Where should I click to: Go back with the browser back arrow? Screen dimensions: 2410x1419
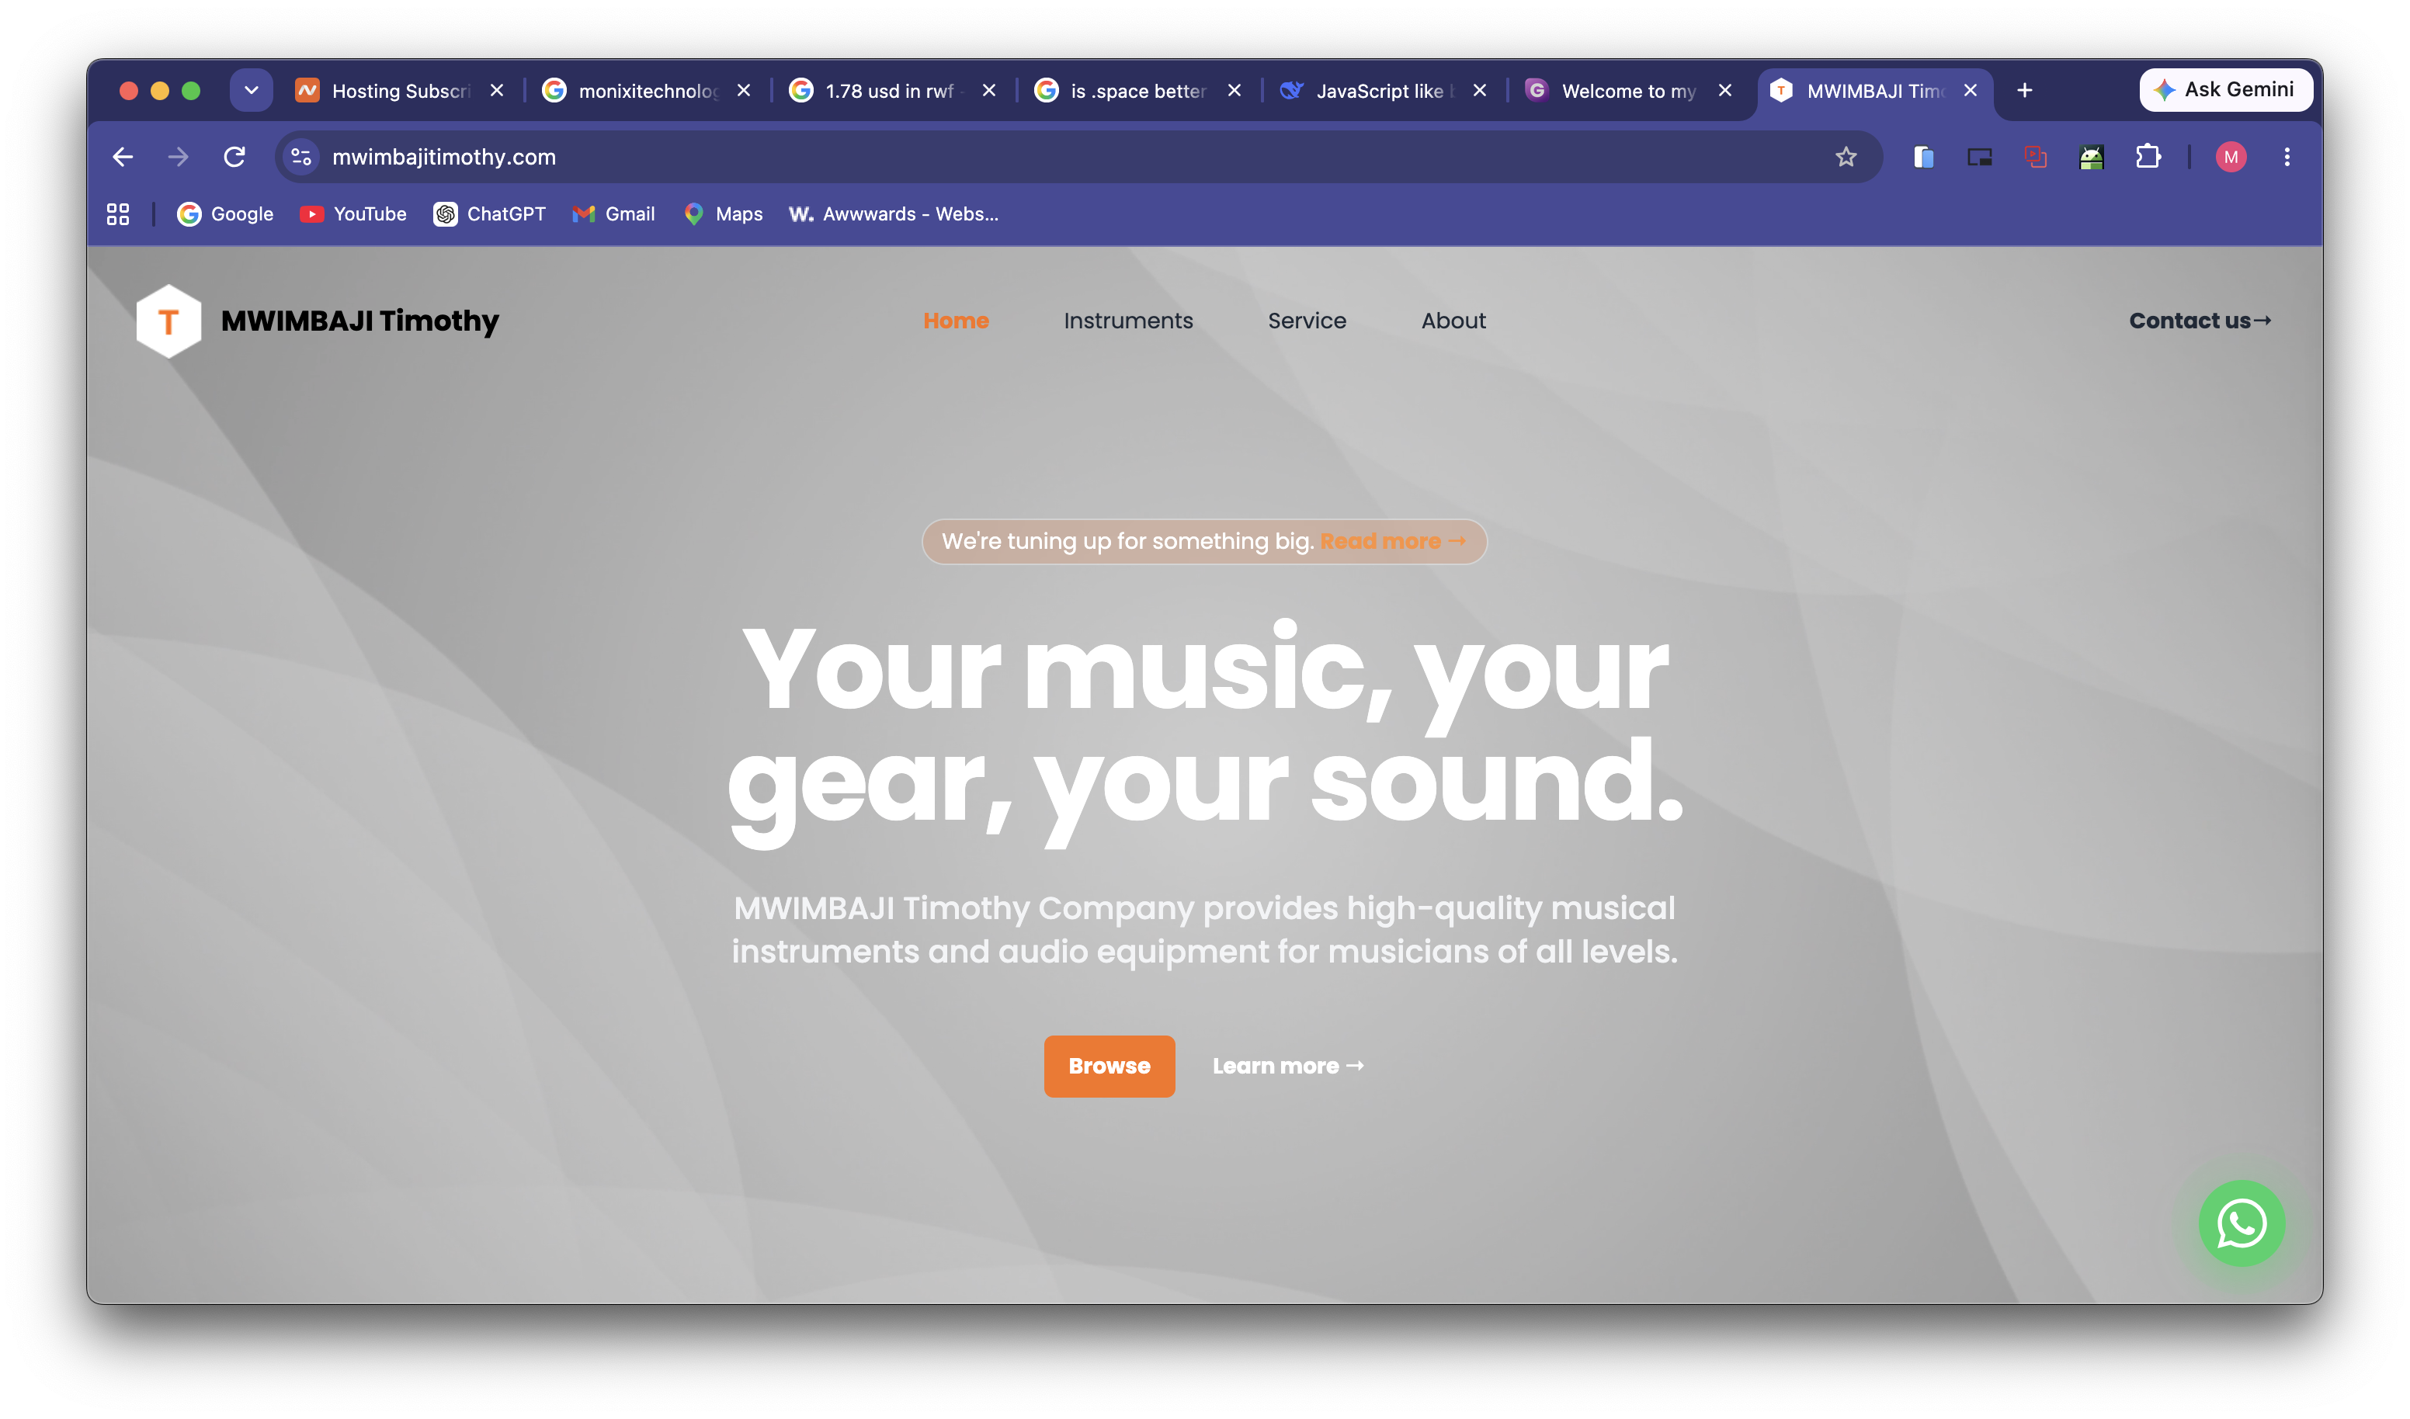click(x=123, y=157)
